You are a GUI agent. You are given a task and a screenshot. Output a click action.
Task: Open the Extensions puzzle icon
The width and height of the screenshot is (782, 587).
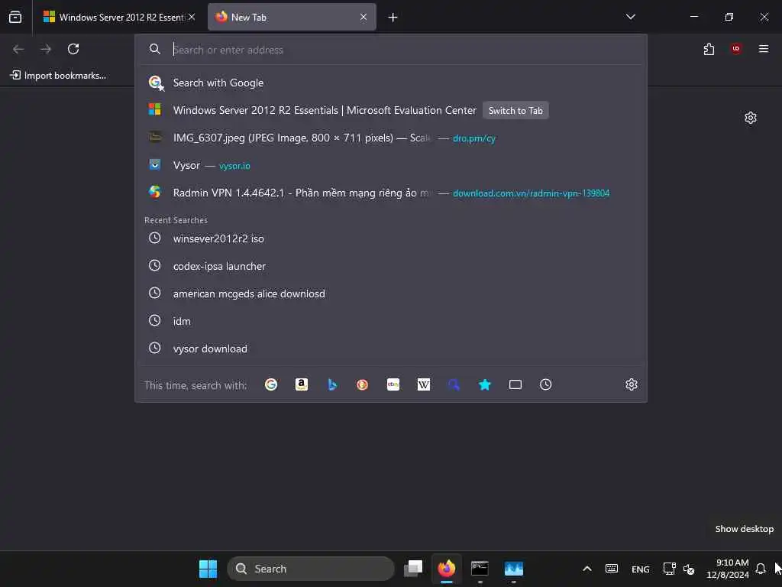[709, 49]
